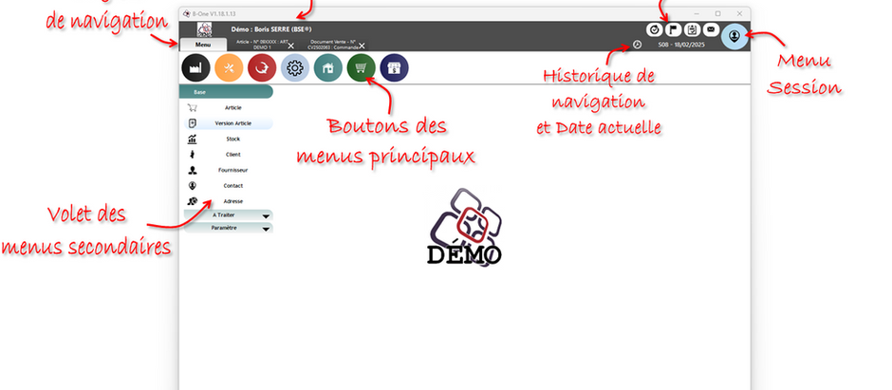
Task: Open Contact in the side menu
Action: pos(230,186)
